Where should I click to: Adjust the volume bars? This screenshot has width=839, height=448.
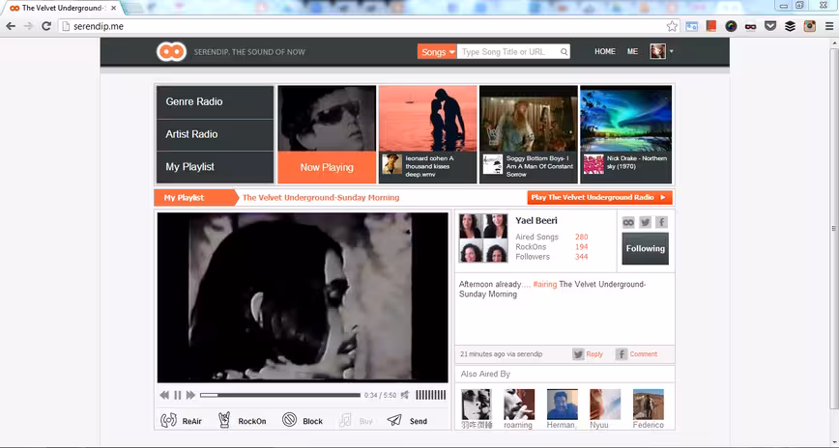[431, 395]
